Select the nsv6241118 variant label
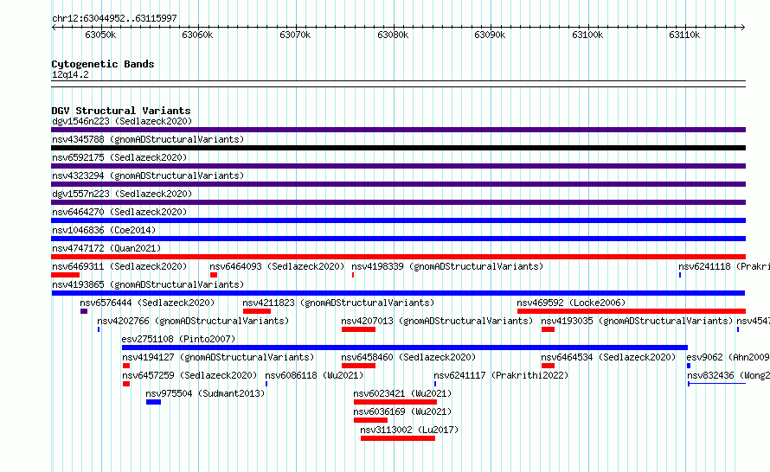 click(x=724, y=266)
